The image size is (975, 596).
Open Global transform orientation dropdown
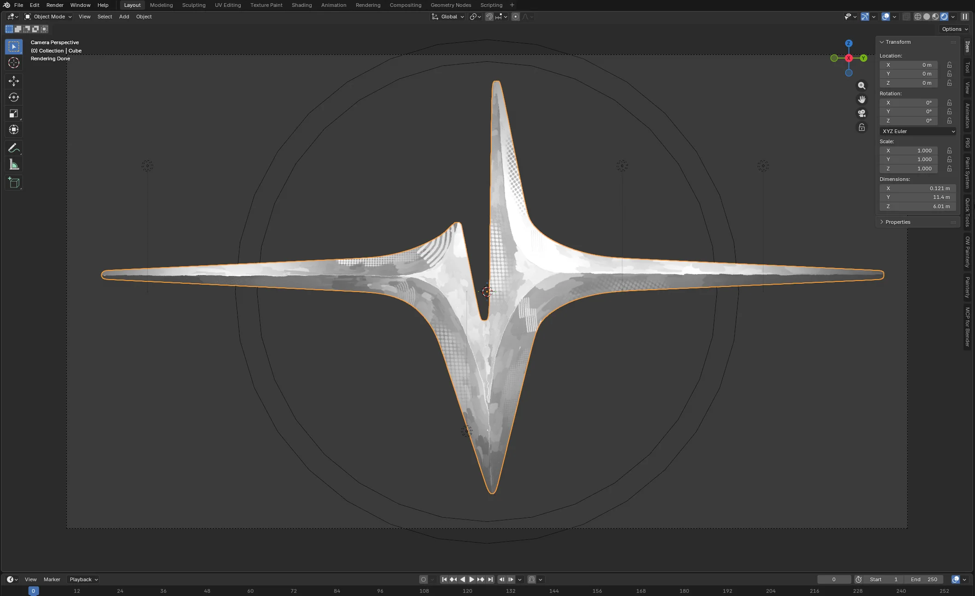pyautogui.click(x=448, y=17)
